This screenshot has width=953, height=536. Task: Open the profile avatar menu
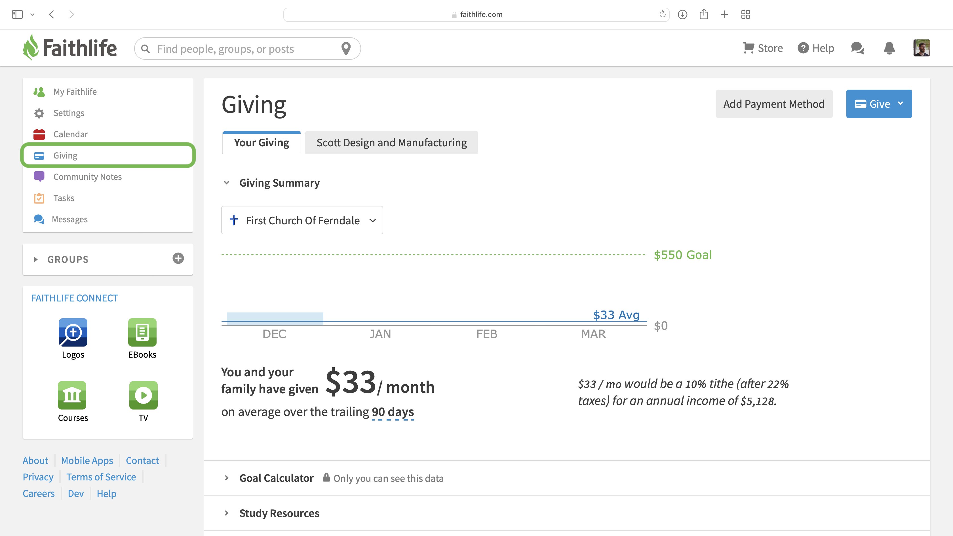(922, 48)
